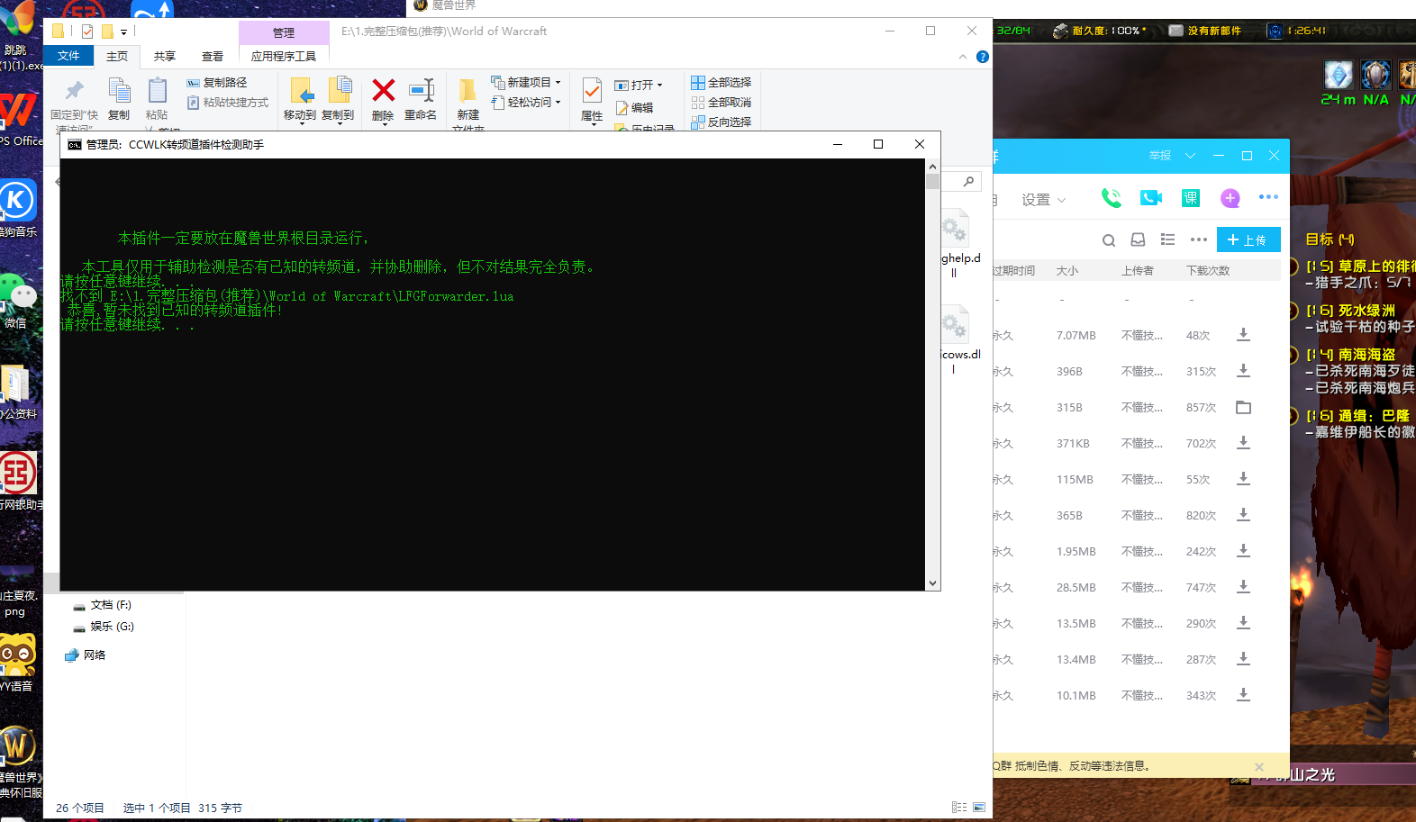Click Invert selection (反向选择) in ribbon
1416x822 pixels.
(x=721, y=122)
